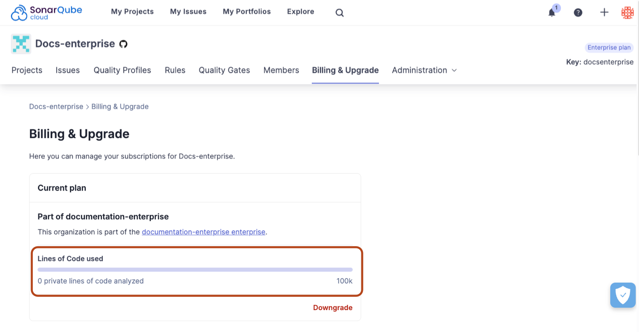Image resolution: width=639 pixels, height=332 pixels.
Task: Open notifications via the bell icon
Action: (551, 13)
